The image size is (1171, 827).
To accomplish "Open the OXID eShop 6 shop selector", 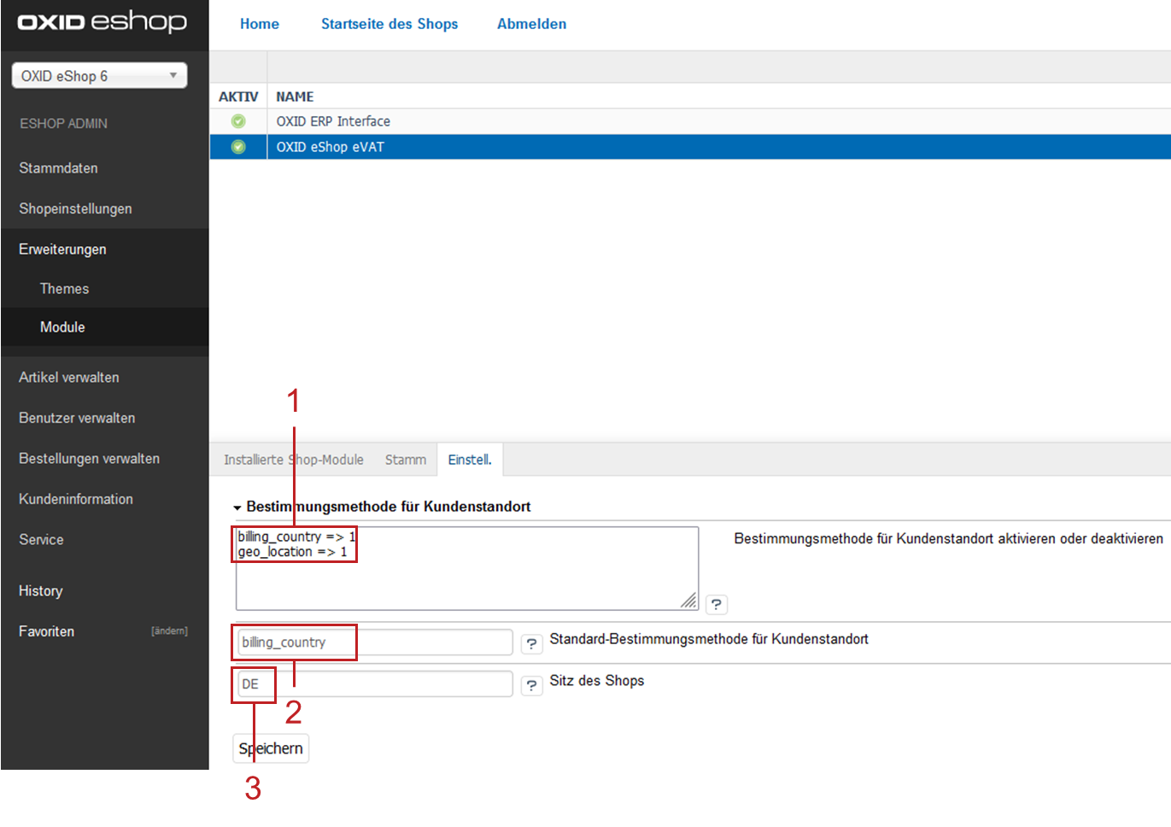I will pos(99,76).
